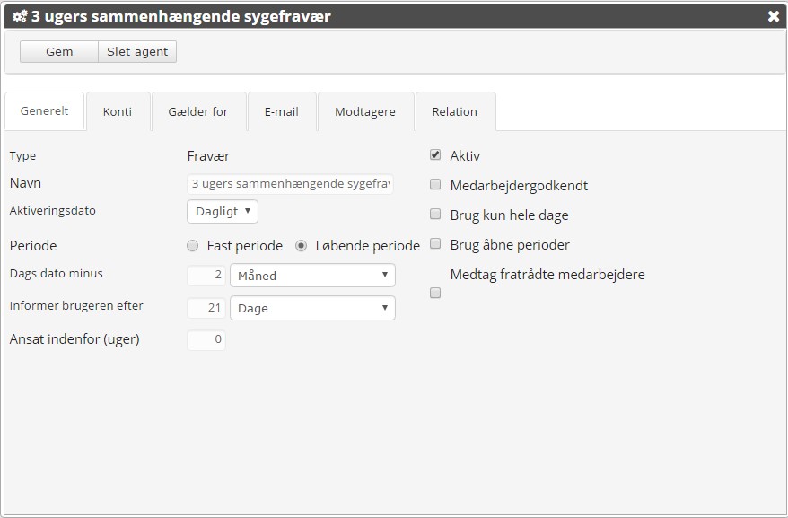Open the Modtagere tab
Screen dimensions: 788x518
click(x=364, y=111)
